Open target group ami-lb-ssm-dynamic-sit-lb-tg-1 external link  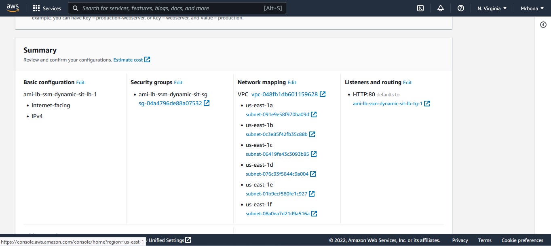[427, 103]
